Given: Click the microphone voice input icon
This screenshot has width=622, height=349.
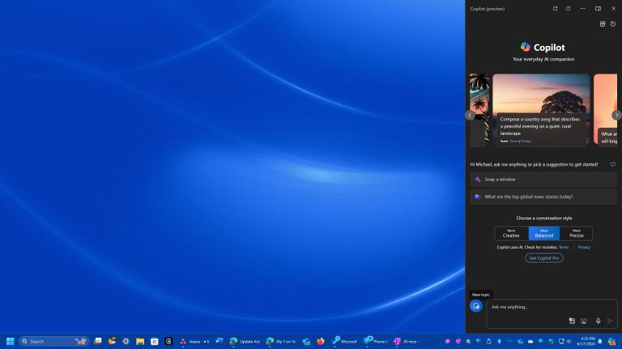Looking at the screenshot, I should click(598, 321).
